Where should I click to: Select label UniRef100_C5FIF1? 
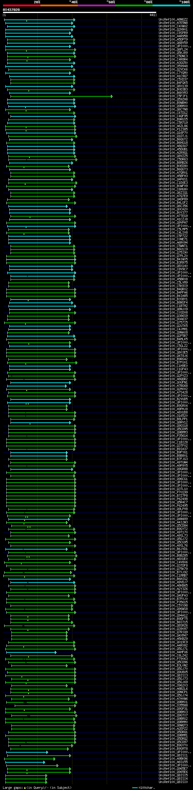coord(173,96)
